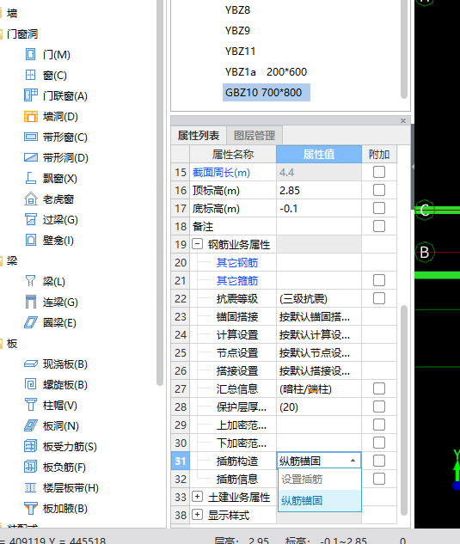Select component YBZ8 in the list

pos(237,10)
